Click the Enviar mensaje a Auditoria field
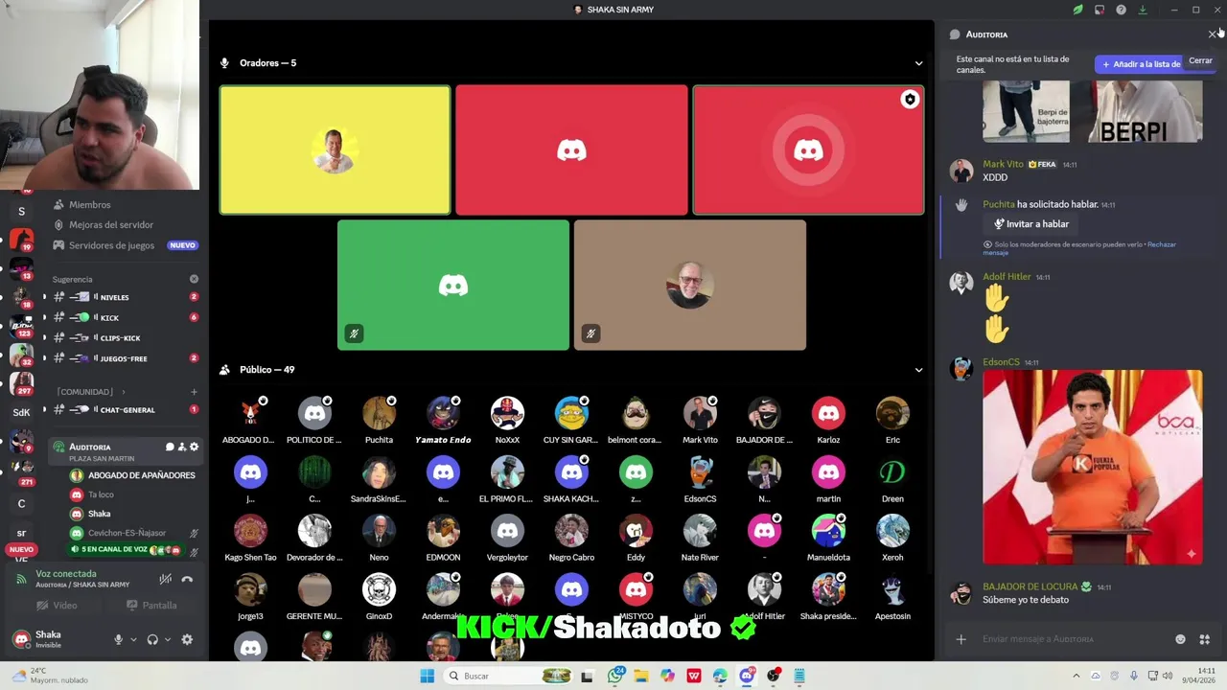 coord(1069,639)
